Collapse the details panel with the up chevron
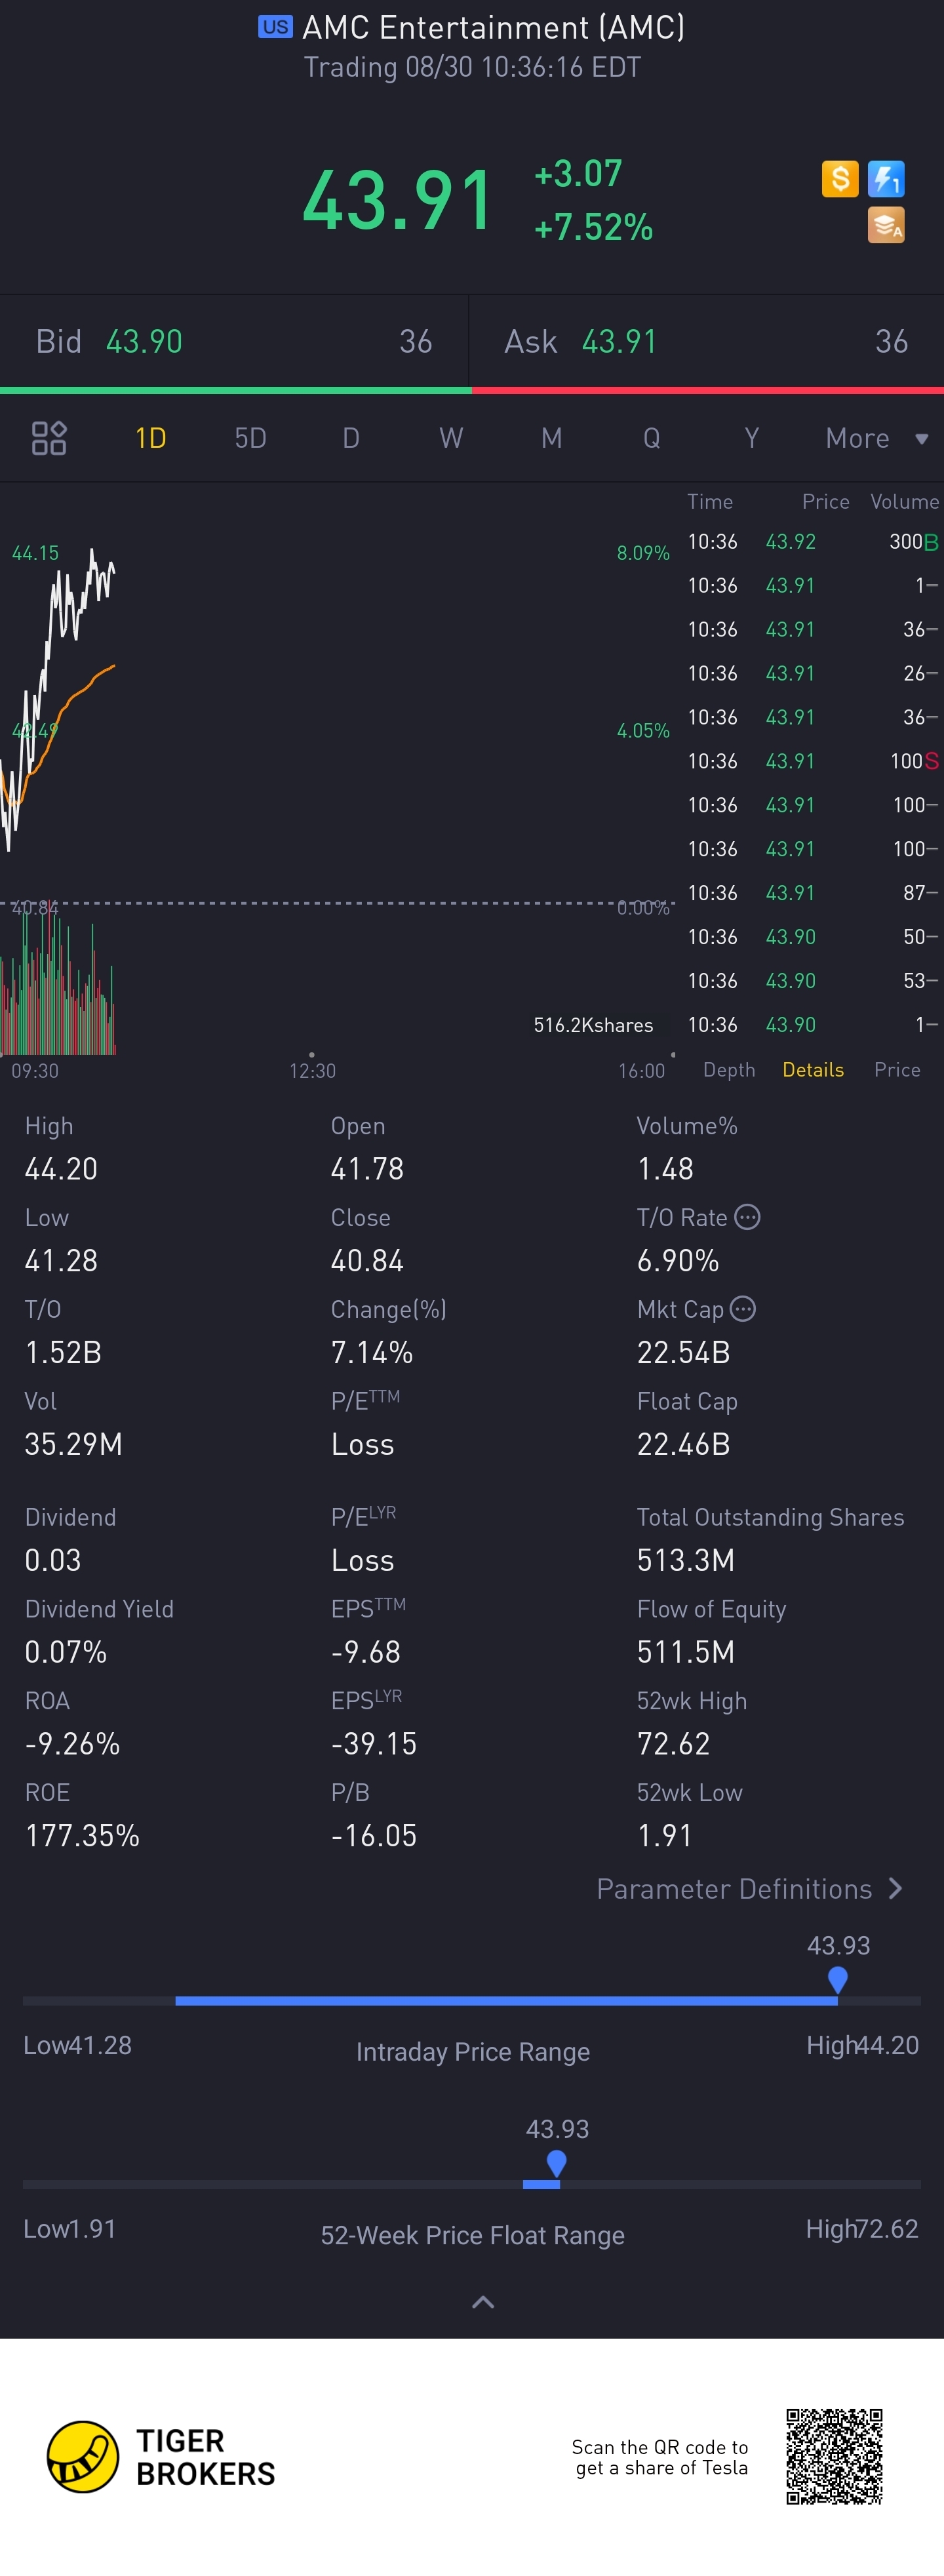Viewport: 944px width, 2576px height. coord(483,2302)
